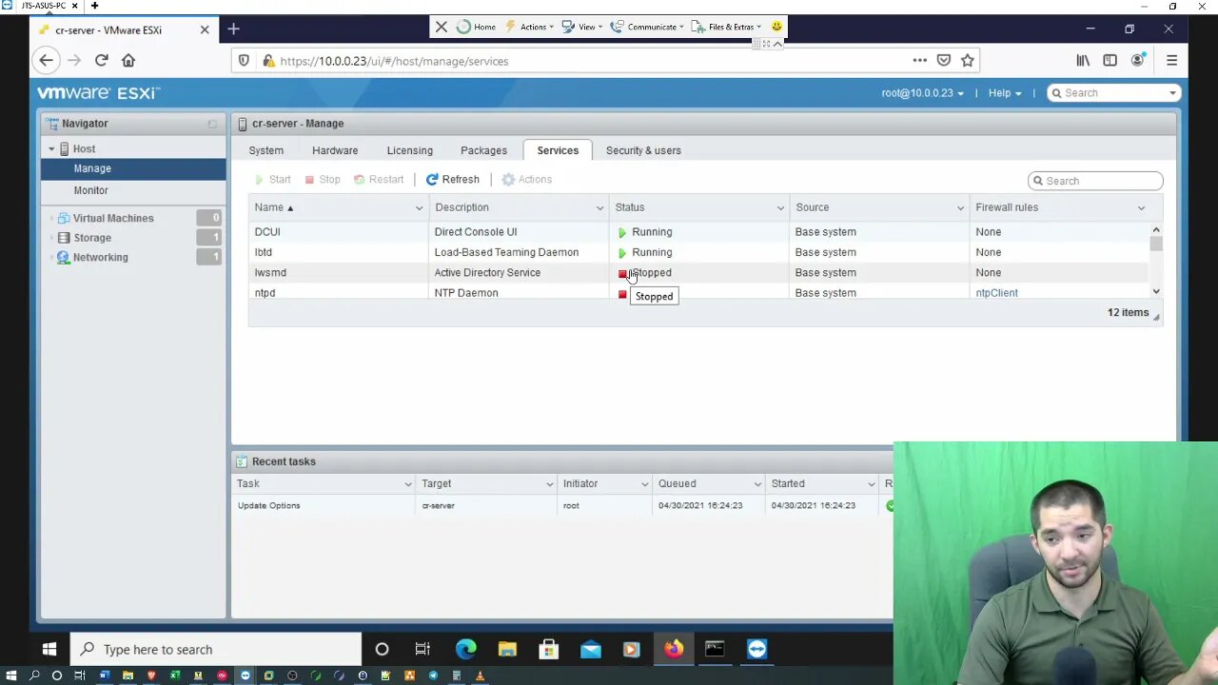
Task: Click services table search field
Action: pos(1095,181)
